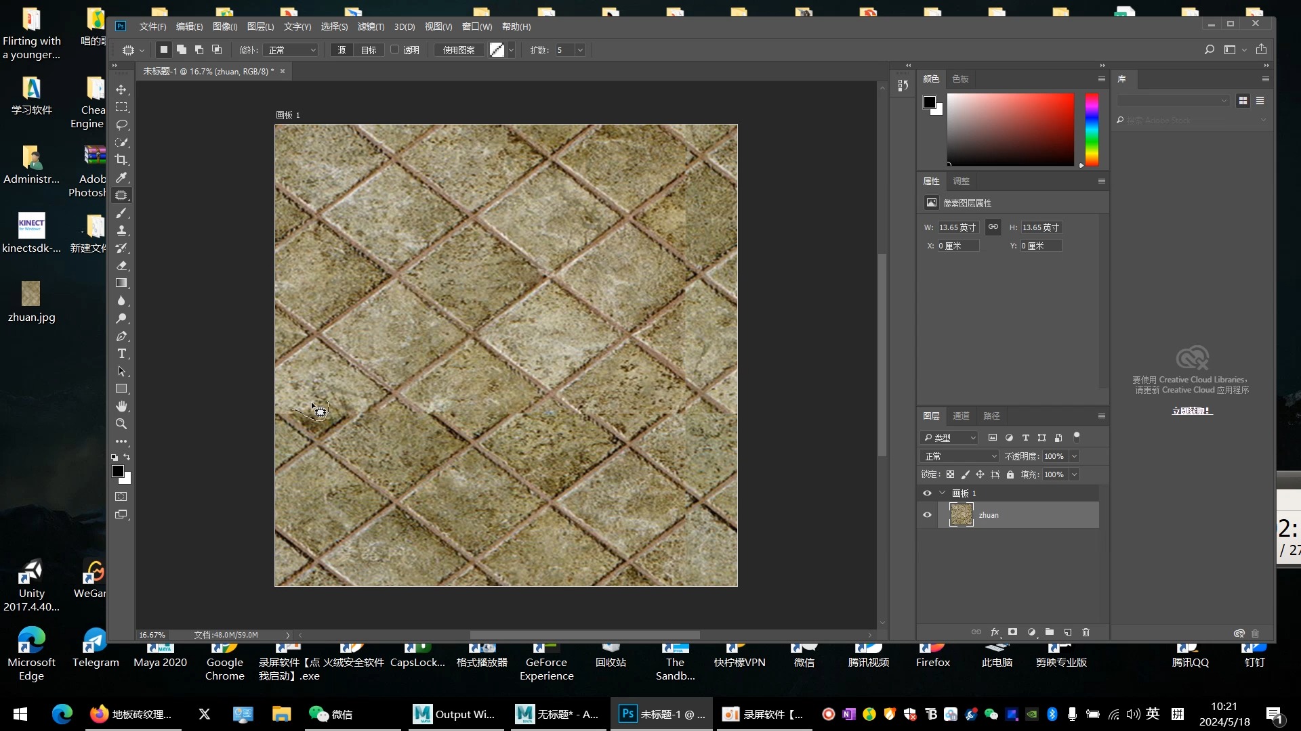Select the Dodge tool
The width and height of the screenshot is (1301, 731).
pyautogui.click(x=121, y=318)
